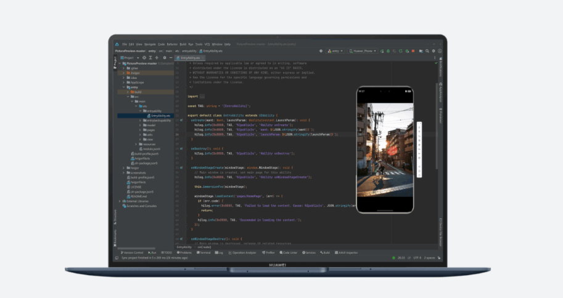Open the Previewer side tab
Image resolution: width=563 pixels, height=298 pixels.
click(x=440, y=116)
